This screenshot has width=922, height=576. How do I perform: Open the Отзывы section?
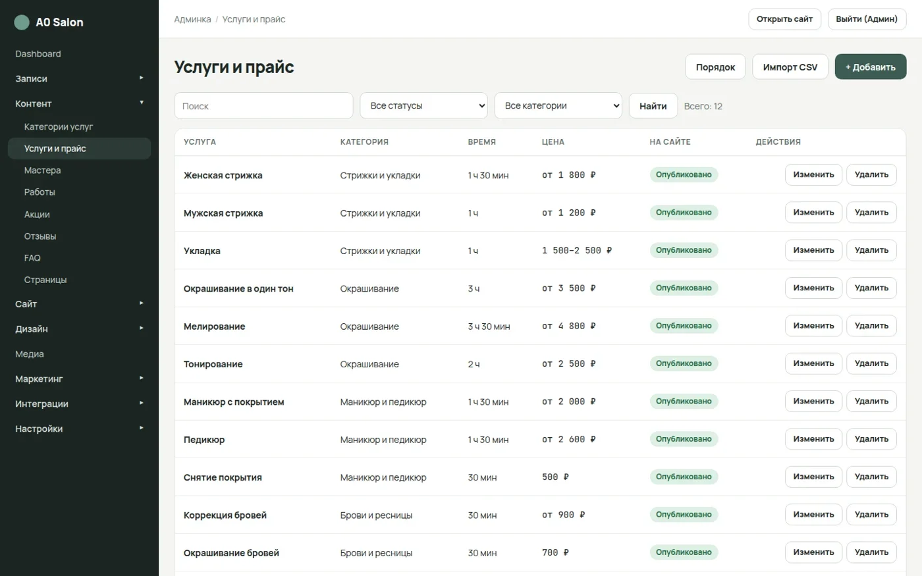tap(79, 236)
